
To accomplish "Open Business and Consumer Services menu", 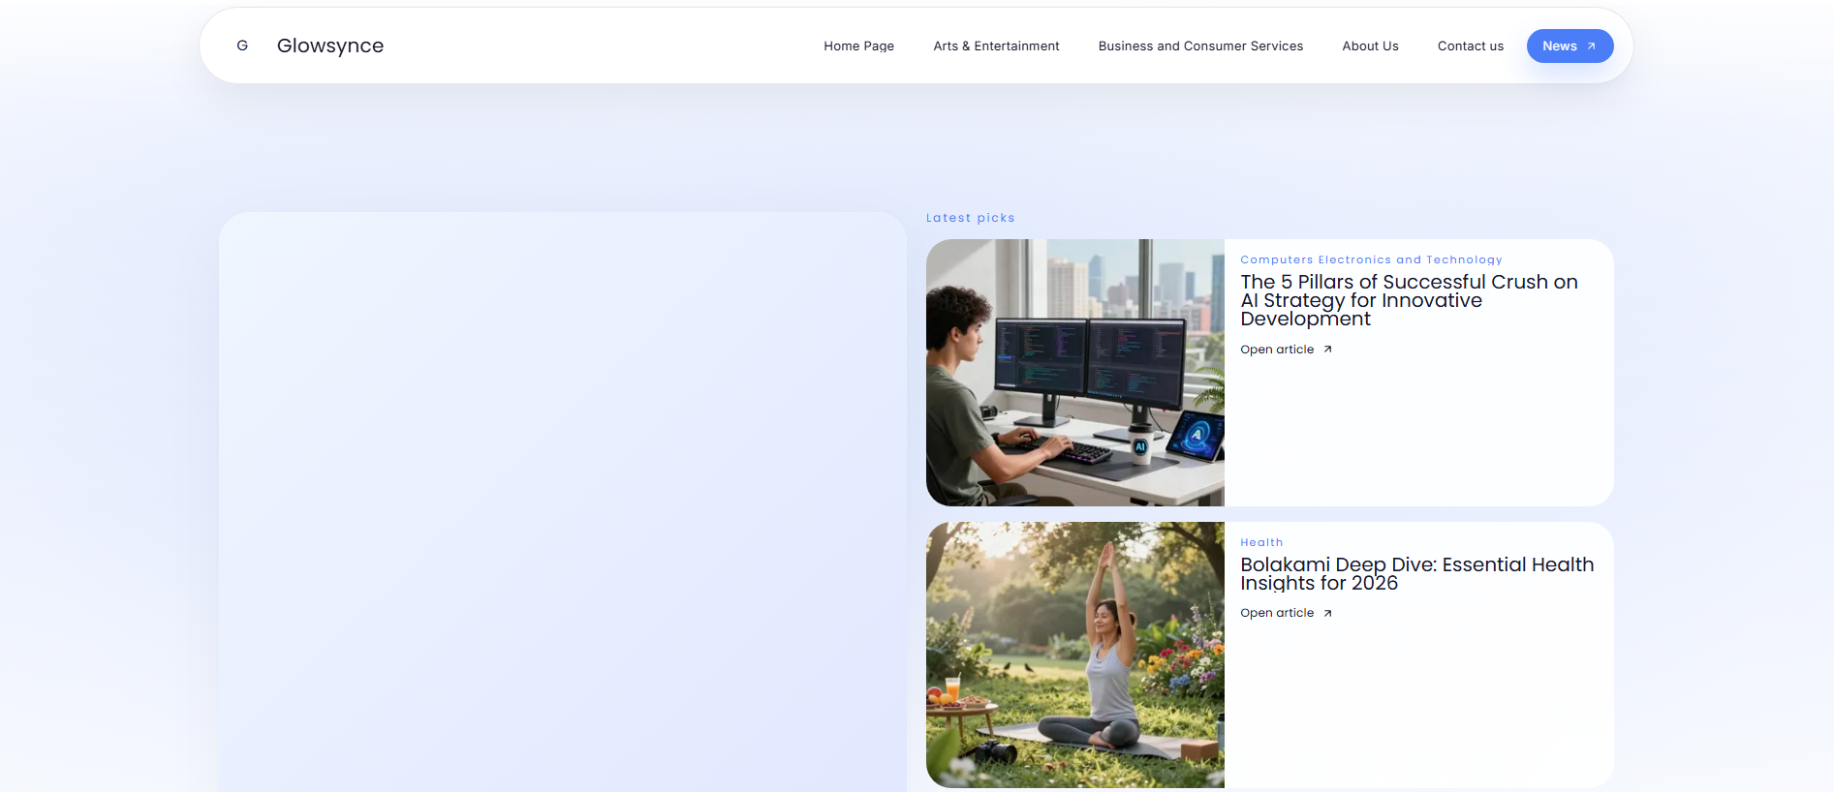I will tap(1200, 46).
